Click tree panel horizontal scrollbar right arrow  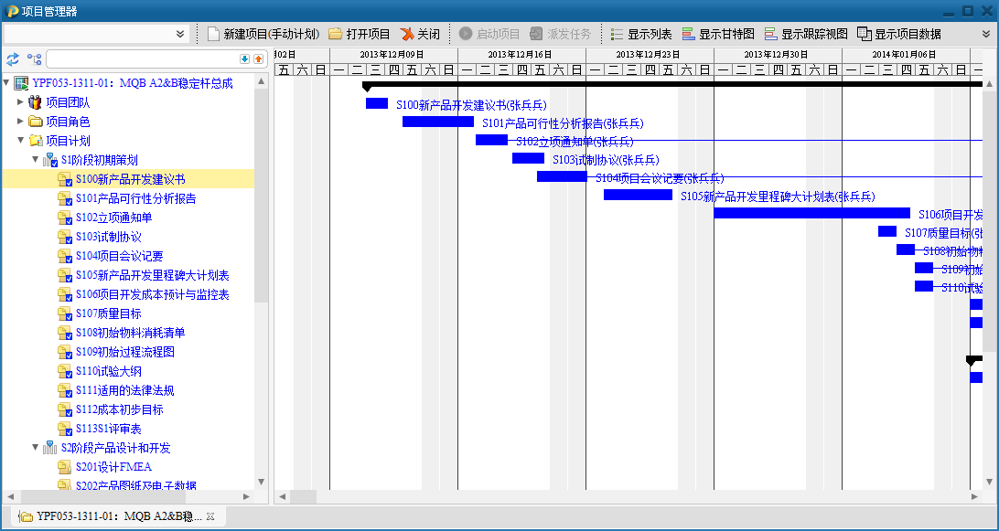pyautogui.click(x=247, y=496)
